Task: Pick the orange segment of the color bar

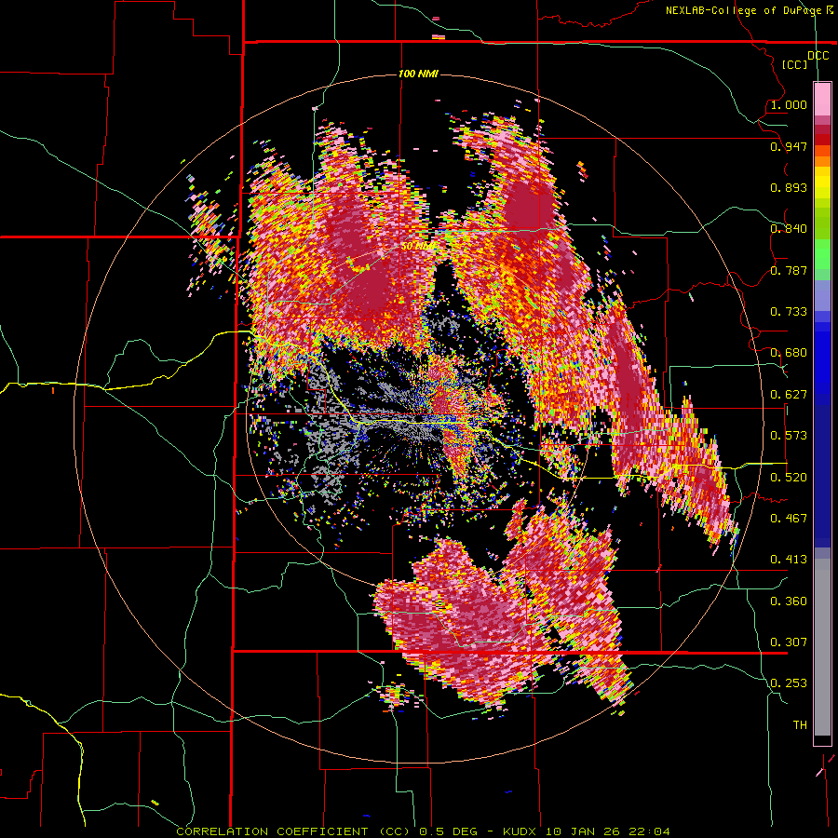Action: click(822, 161)
